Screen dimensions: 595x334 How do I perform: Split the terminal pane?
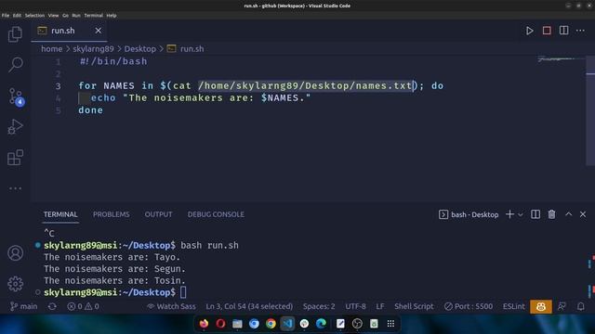pyautogui.click(x=535, y=214)
